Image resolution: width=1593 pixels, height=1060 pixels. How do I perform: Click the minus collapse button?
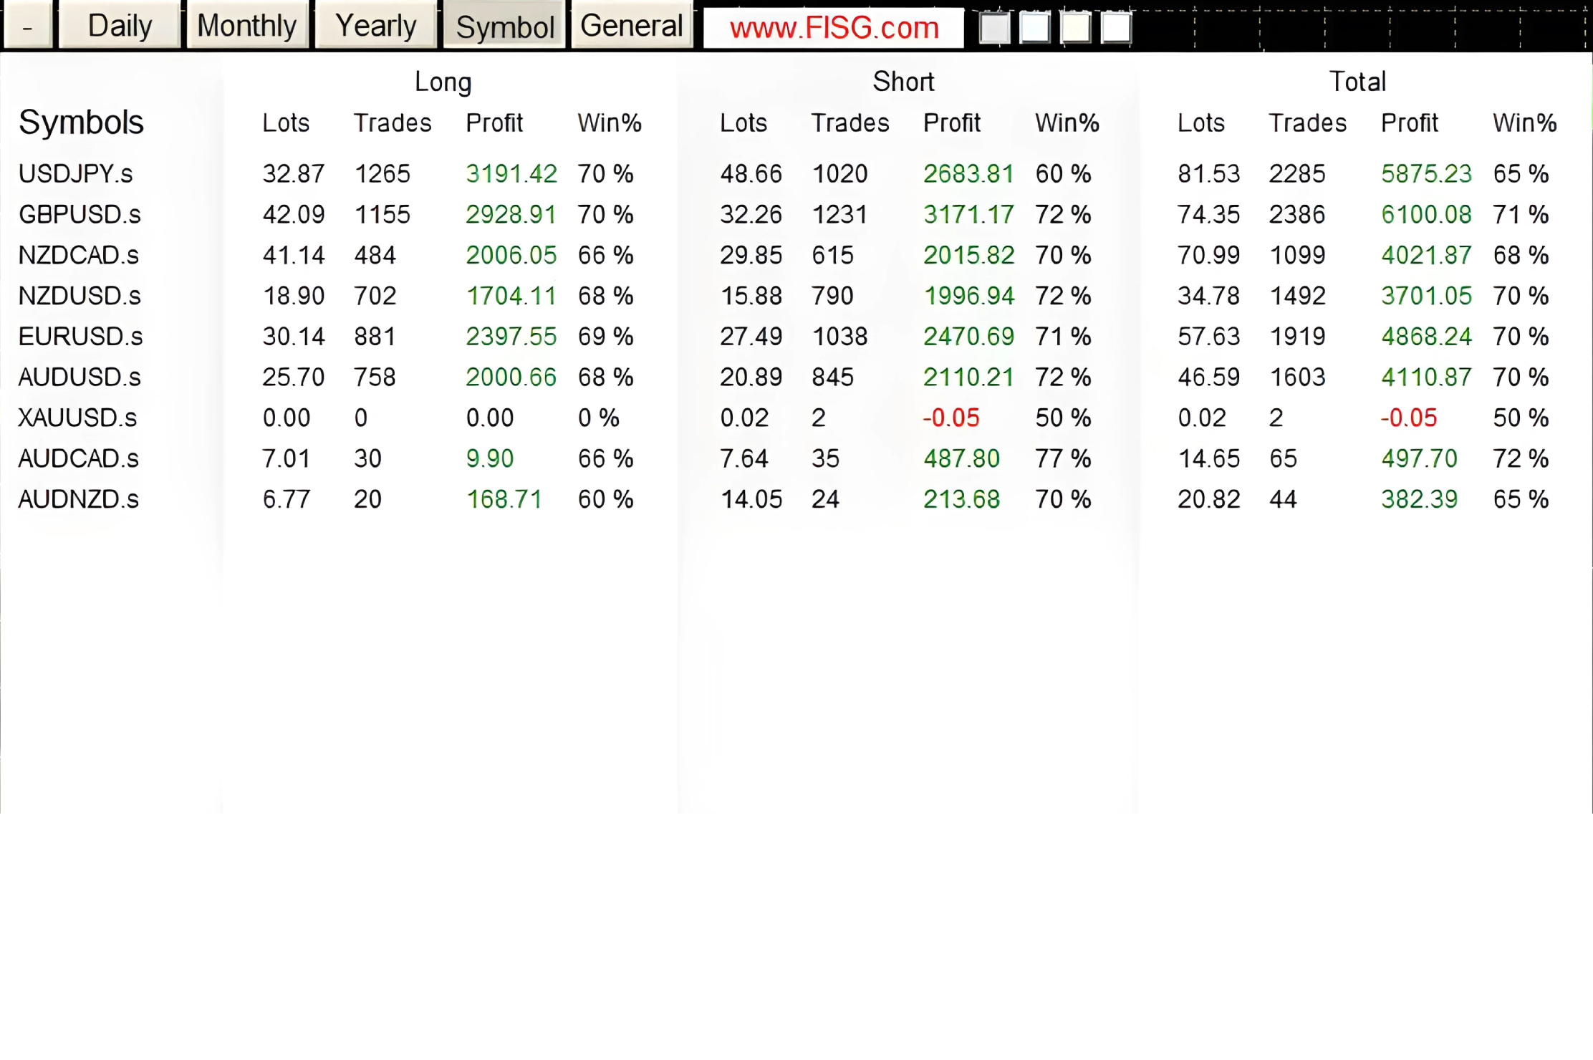pyautogui.click(x=27, y=26)
